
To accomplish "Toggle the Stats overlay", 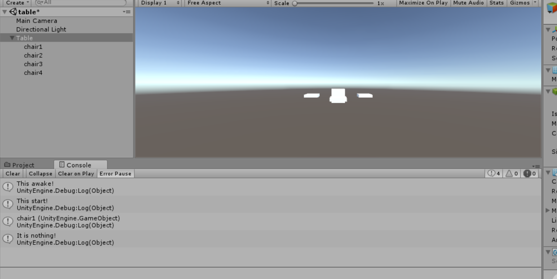I will point(496,3).
